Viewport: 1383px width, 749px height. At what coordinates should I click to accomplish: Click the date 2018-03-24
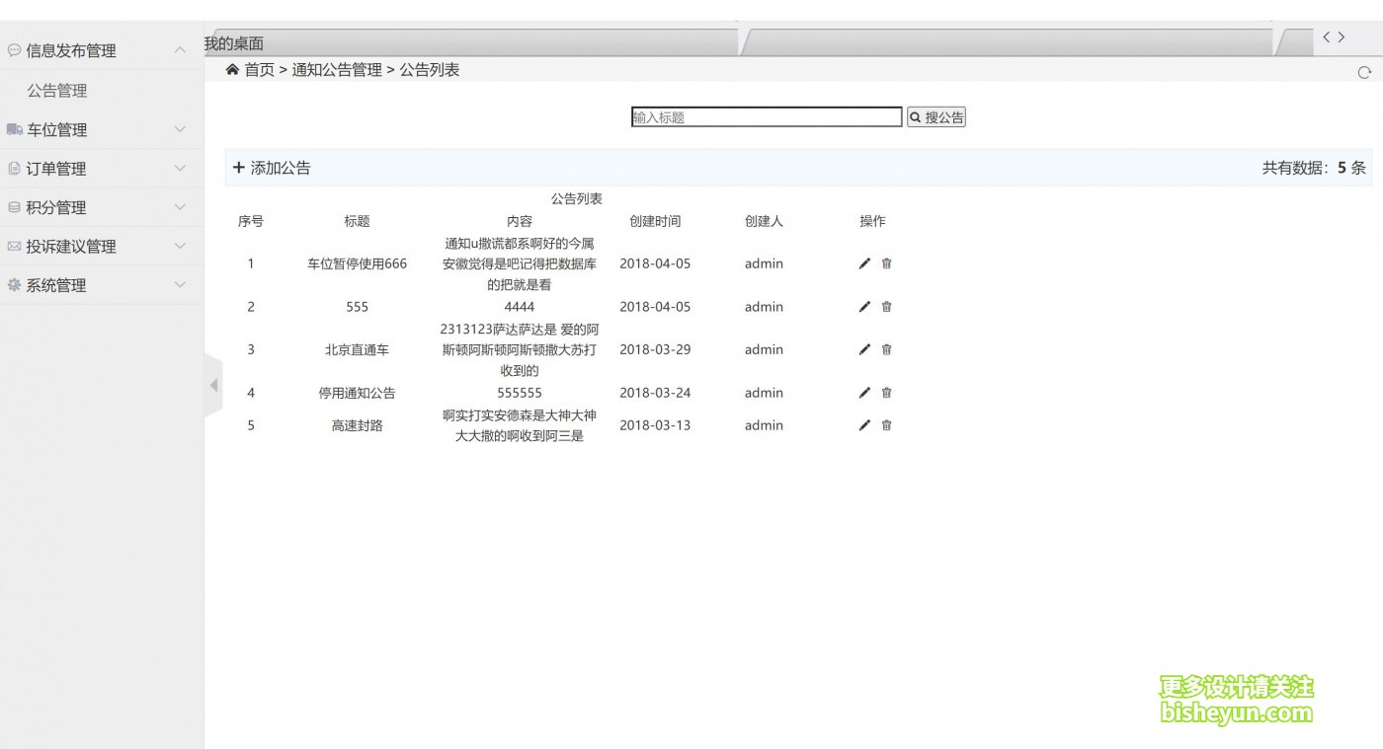coord(655,393)
